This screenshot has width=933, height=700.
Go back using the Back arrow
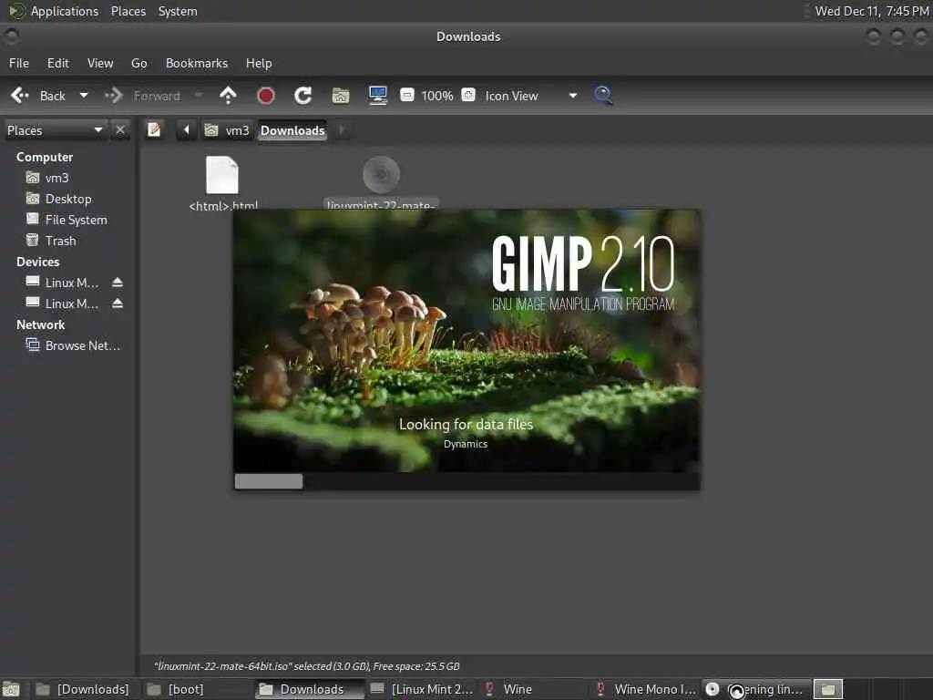pyautogui.click(x=36, y=95)
